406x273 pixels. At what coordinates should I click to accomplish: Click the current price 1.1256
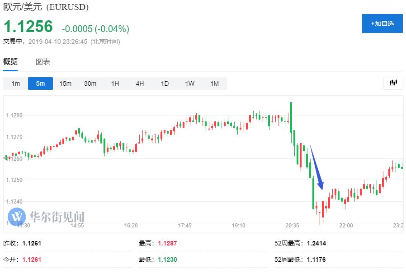(x=28, y=27)
